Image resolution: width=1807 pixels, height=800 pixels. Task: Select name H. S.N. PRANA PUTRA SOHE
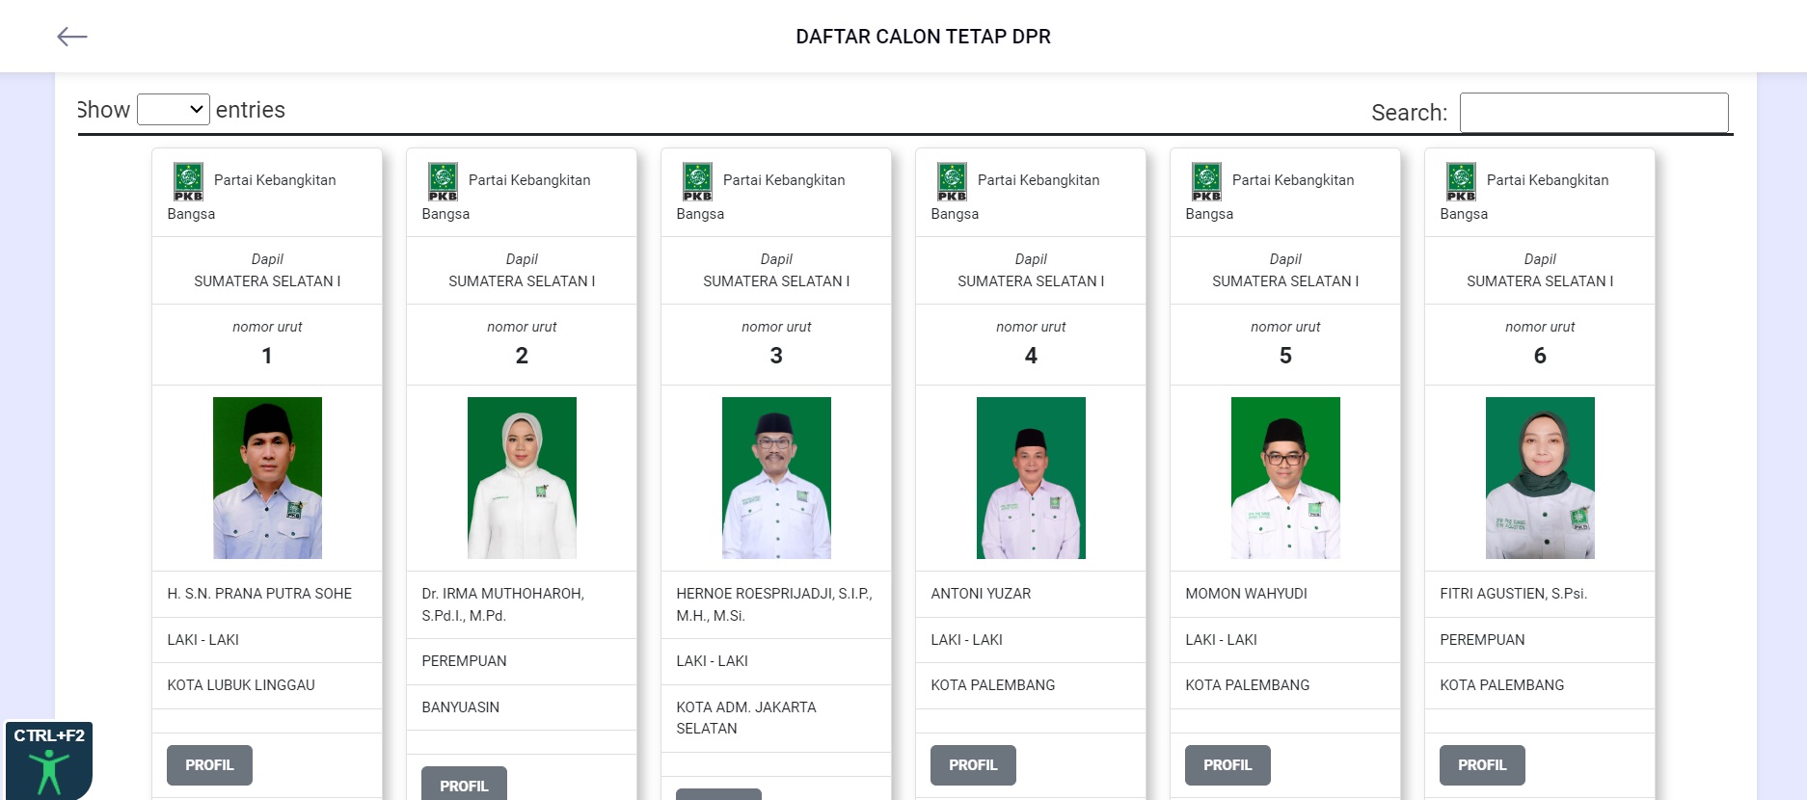coord(259,594)
